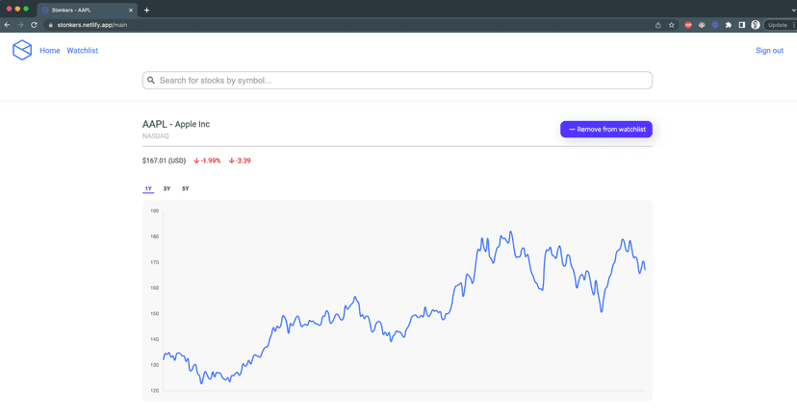Click the Sign out link
This screenshot has height=413, width=797.
point(769,51)
